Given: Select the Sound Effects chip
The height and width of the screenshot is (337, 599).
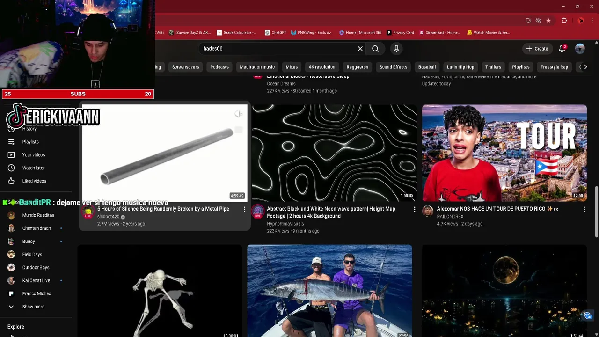Looking at the screenshot, I should click(x=393, y=67).
